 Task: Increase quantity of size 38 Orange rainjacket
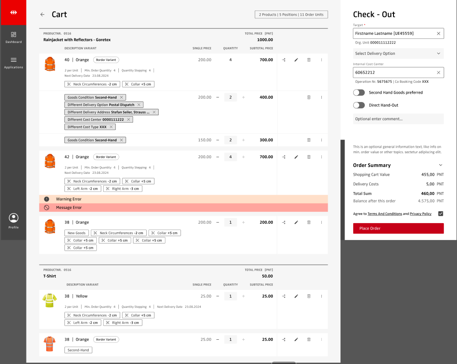pos(243,222)
